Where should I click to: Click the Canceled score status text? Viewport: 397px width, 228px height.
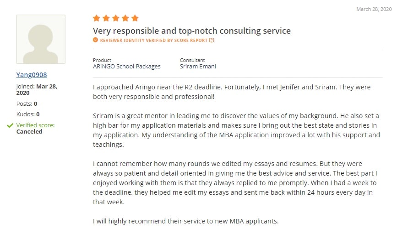click(x=29, y=132)
